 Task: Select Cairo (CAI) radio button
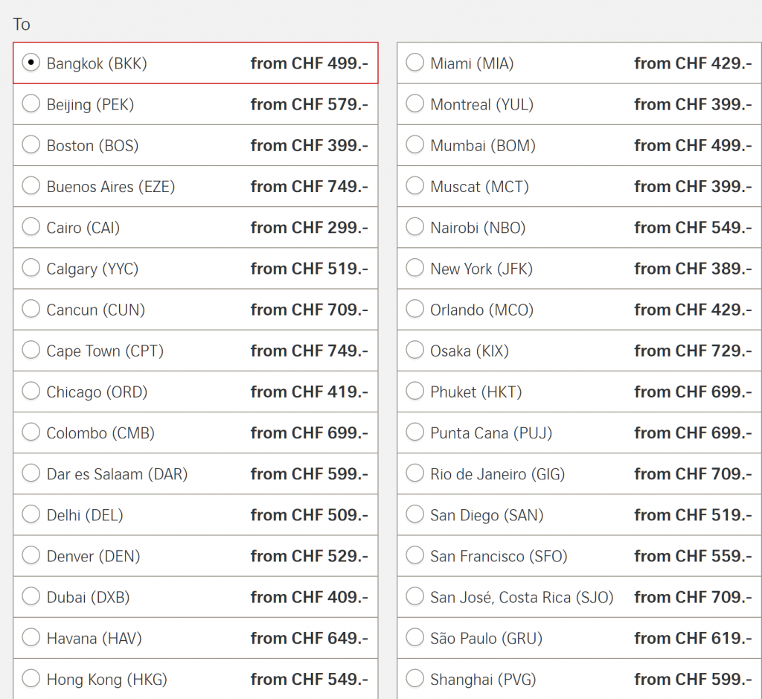(31, 227)
